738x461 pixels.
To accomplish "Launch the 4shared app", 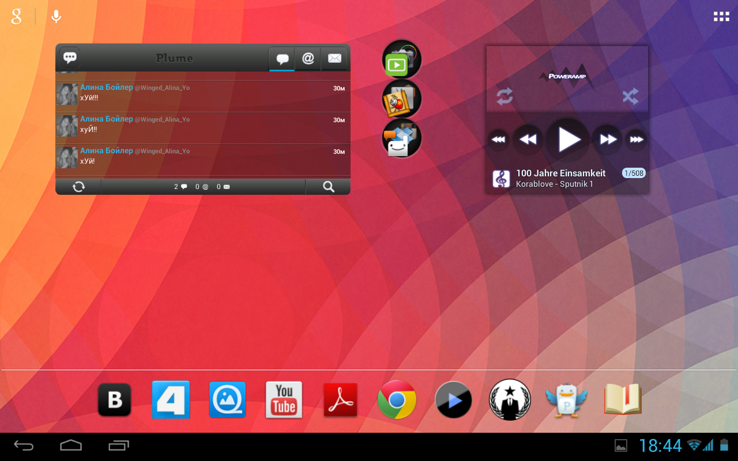I will click(171, 399).
